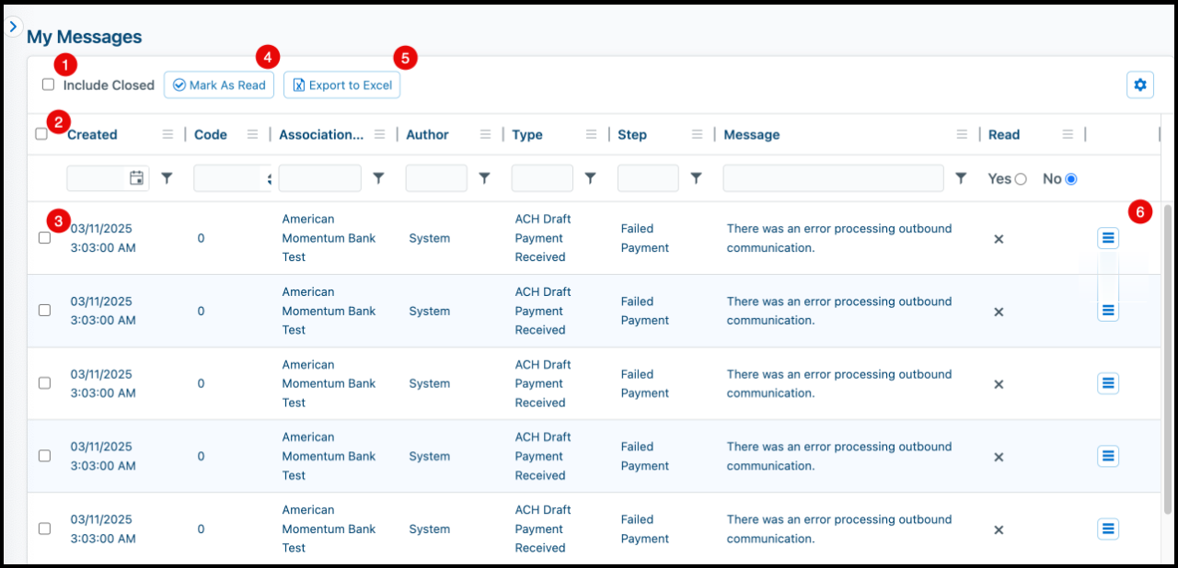Click the My Messages page heading
Image resolution: width=1178 pixels, height=568 pixels.
85,37
